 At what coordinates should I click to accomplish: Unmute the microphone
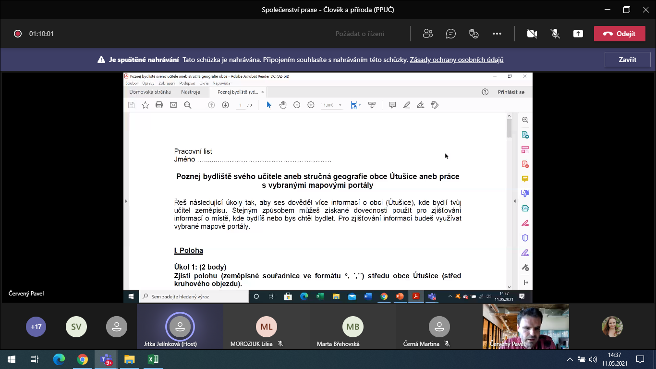click(555, 34)
